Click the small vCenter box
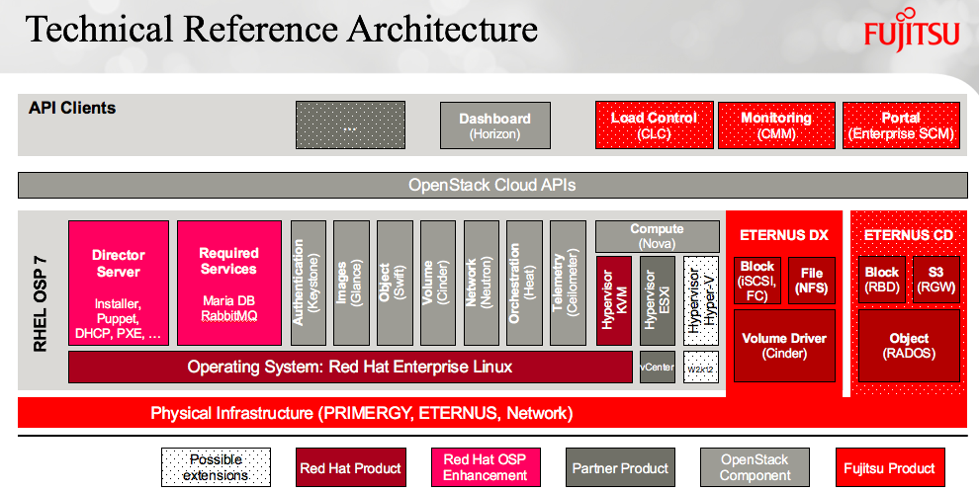 click(x=657, y=368)
